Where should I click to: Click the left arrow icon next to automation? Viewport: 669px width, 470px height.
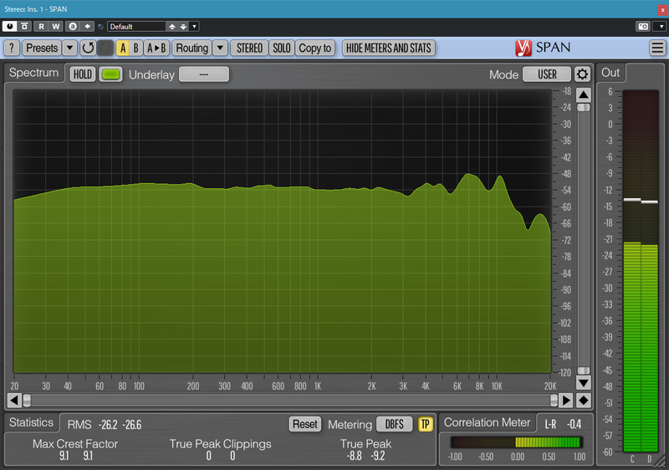click(88, 27)
